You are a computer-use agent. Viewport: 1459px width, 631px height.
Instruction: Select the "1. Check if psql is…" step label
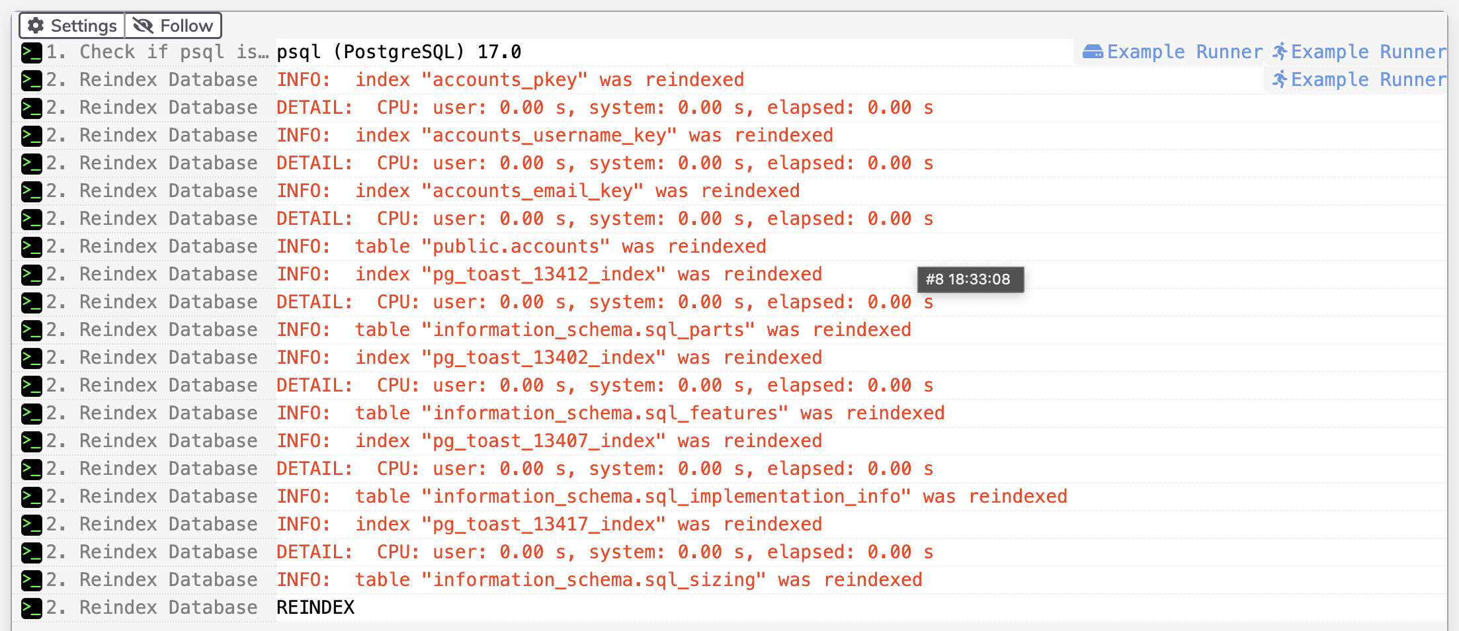(158, 52)
